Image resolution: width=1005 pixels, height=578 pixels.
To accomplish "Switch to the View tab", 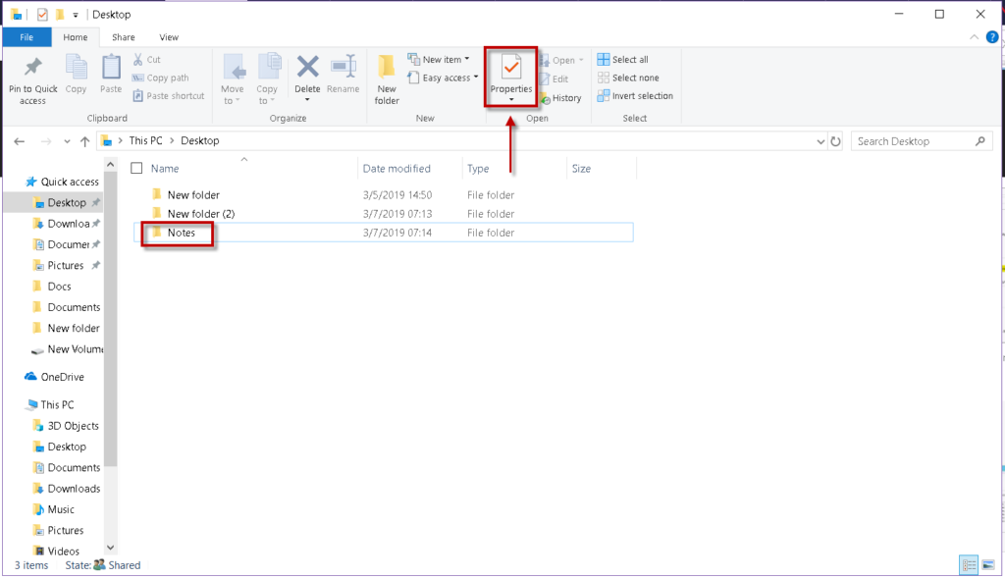I will pos(169,37).
